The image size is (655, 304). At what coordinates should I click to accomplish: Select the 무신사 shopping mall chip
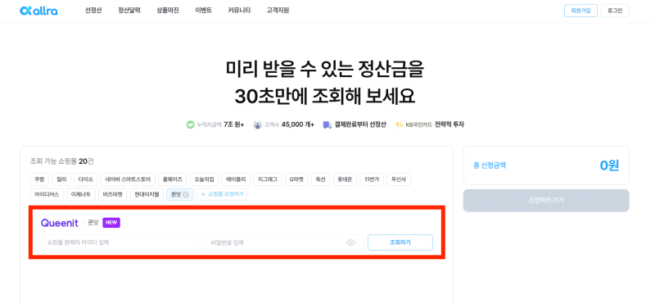399,179
